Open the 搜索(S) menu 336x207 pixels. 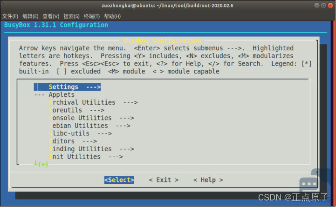pyautogui.click(x=71, y=16)
